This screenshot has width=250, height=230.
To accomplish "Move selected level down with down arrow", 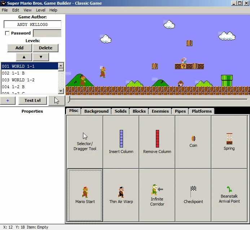I will 41,57.
